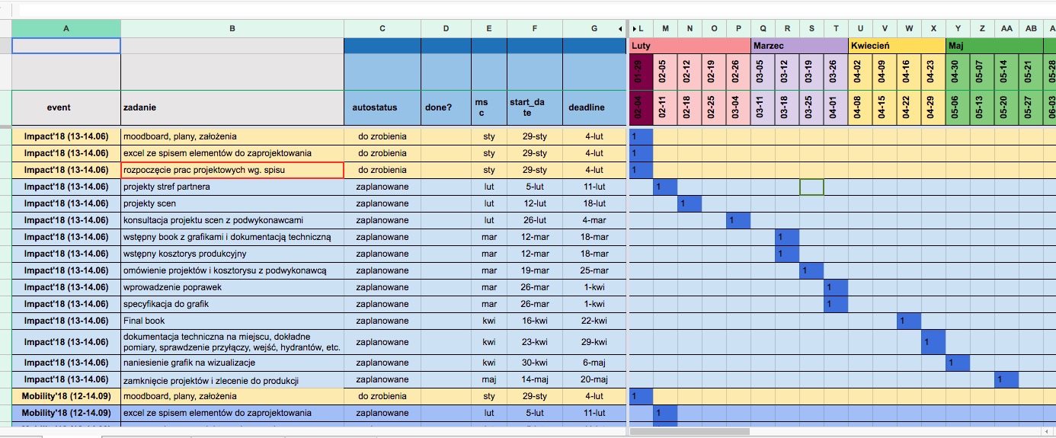The height and width of the screenshot is (438, 1056).
Task: Click the 'zadanie' header cell
Action: click(232, 108)
